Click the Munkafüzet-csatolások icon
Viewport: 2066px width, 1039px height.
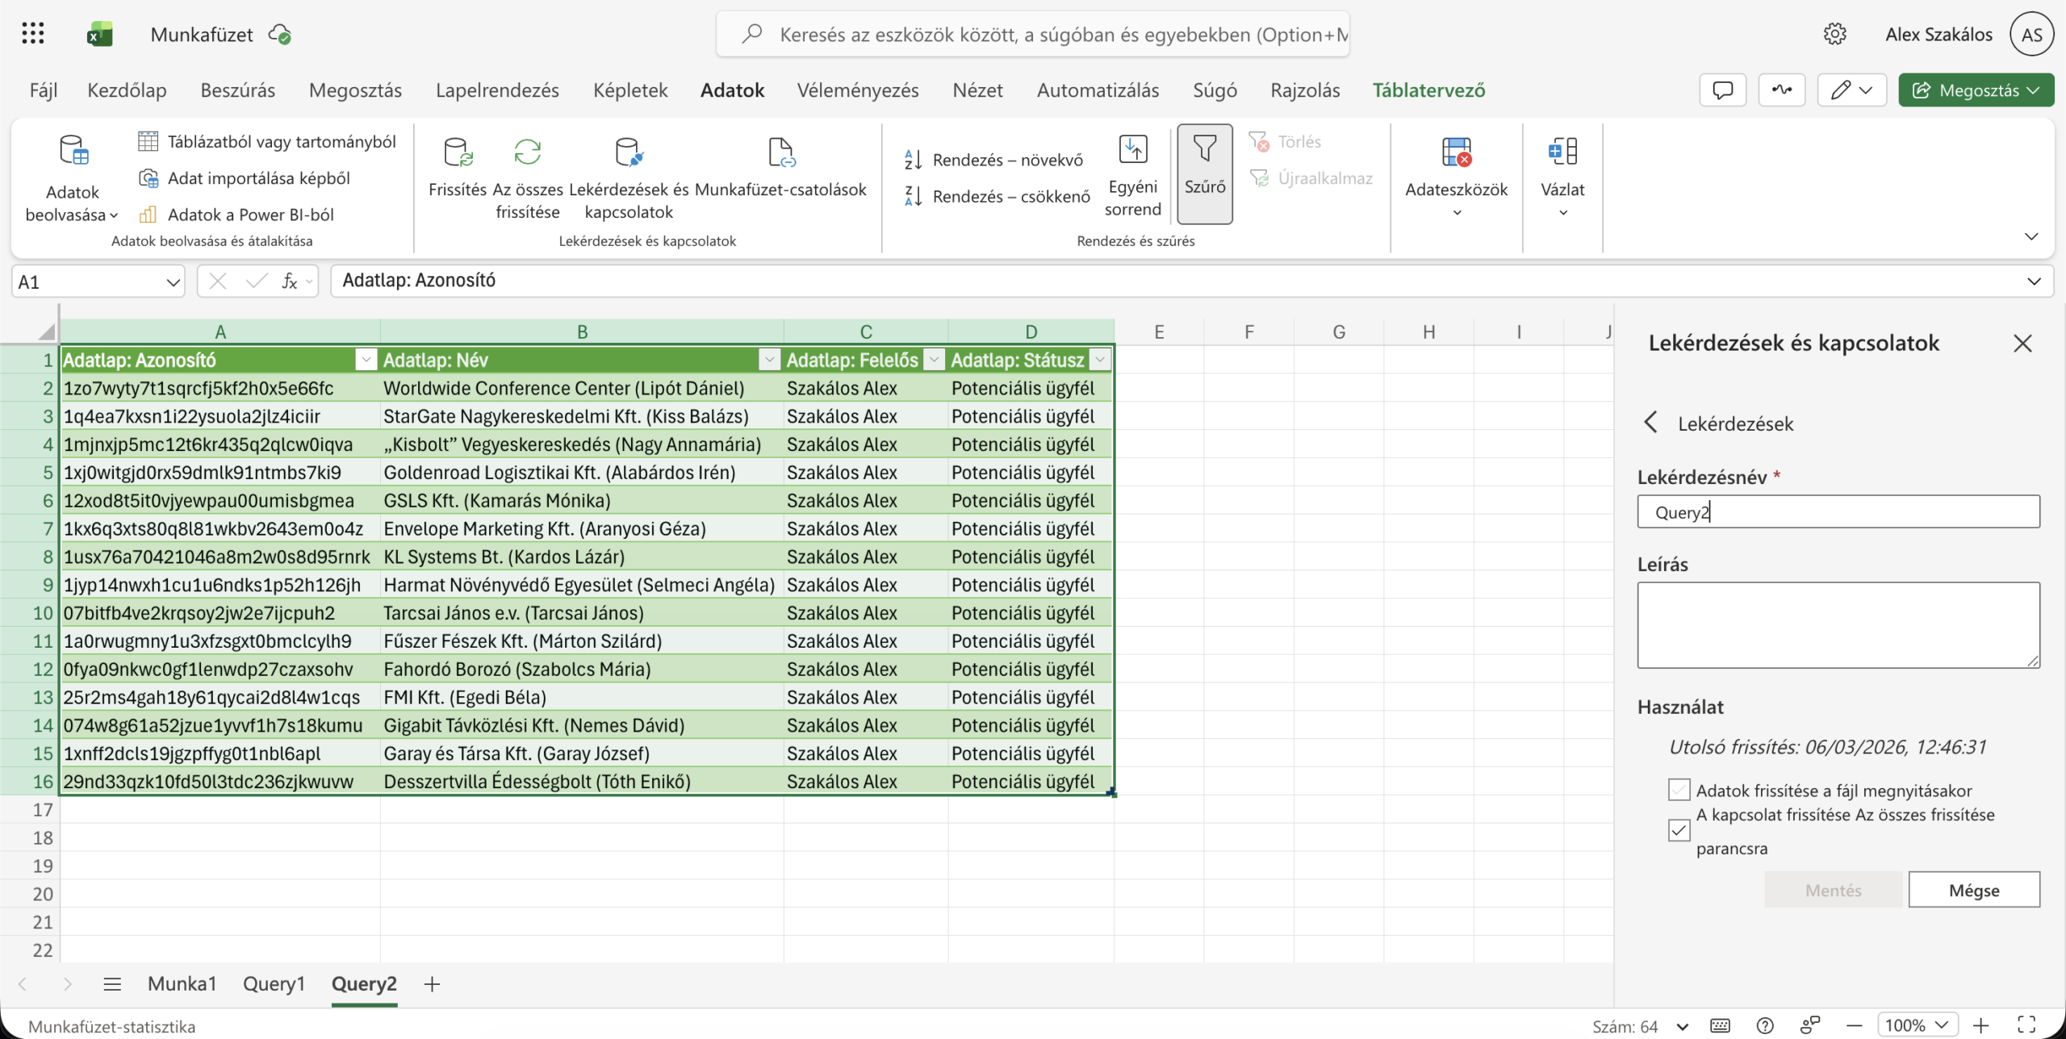780,152
